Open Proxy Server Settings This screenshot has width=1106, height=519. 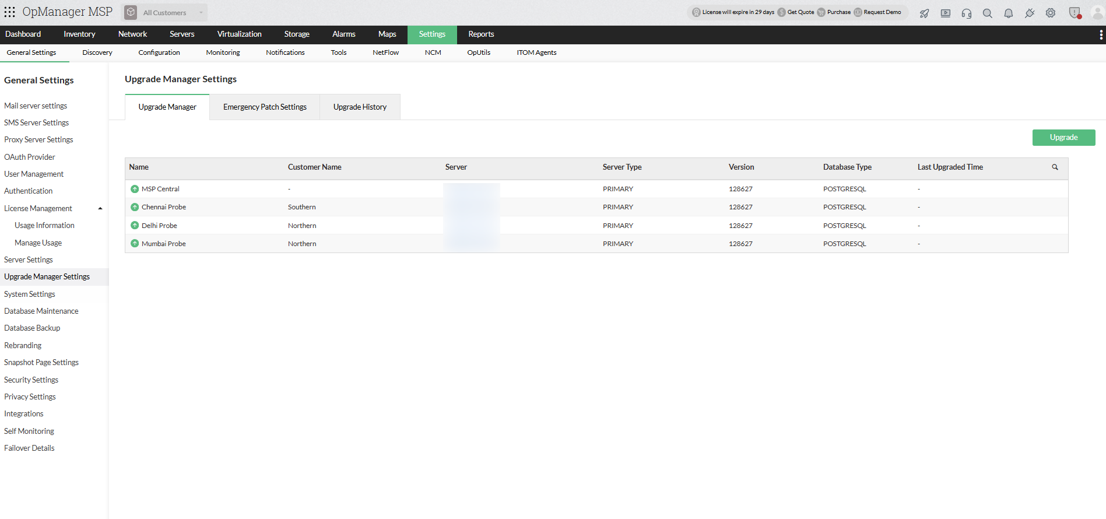[x=38, y=140]
